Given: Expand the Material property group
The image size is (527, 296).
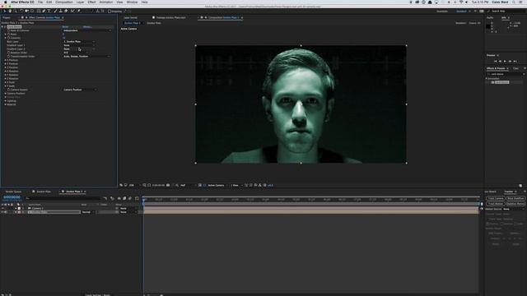Looking at the screenshot, I should (x=6, y=104).
